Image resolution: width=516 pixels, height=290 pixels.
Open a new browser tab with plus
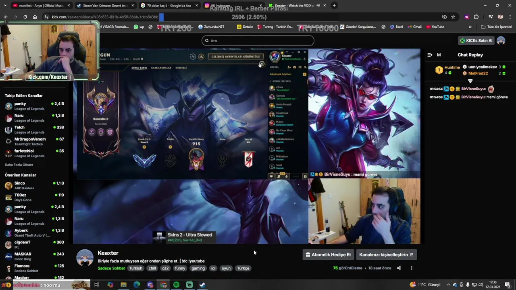(x=334, y=6)
